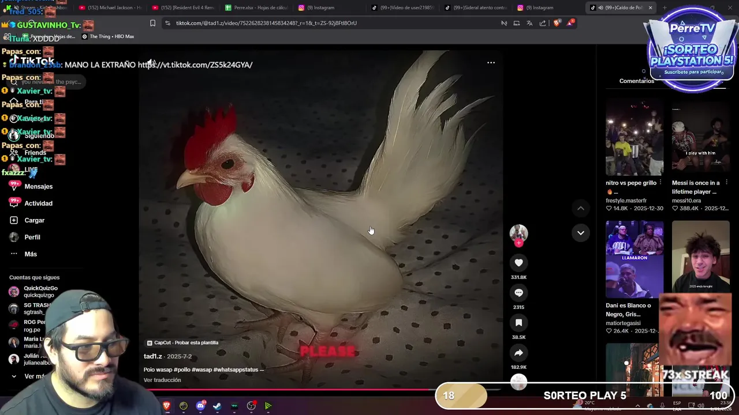Click the messi10.era channel name
Image resolution: width=739 pixels, height=415 pixels.
tap(686, 201)
